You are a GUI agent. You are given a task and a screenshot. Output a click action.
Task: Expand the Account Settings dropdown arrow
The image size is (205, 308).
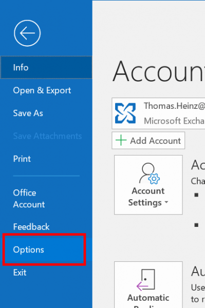[x=166, y=202]
